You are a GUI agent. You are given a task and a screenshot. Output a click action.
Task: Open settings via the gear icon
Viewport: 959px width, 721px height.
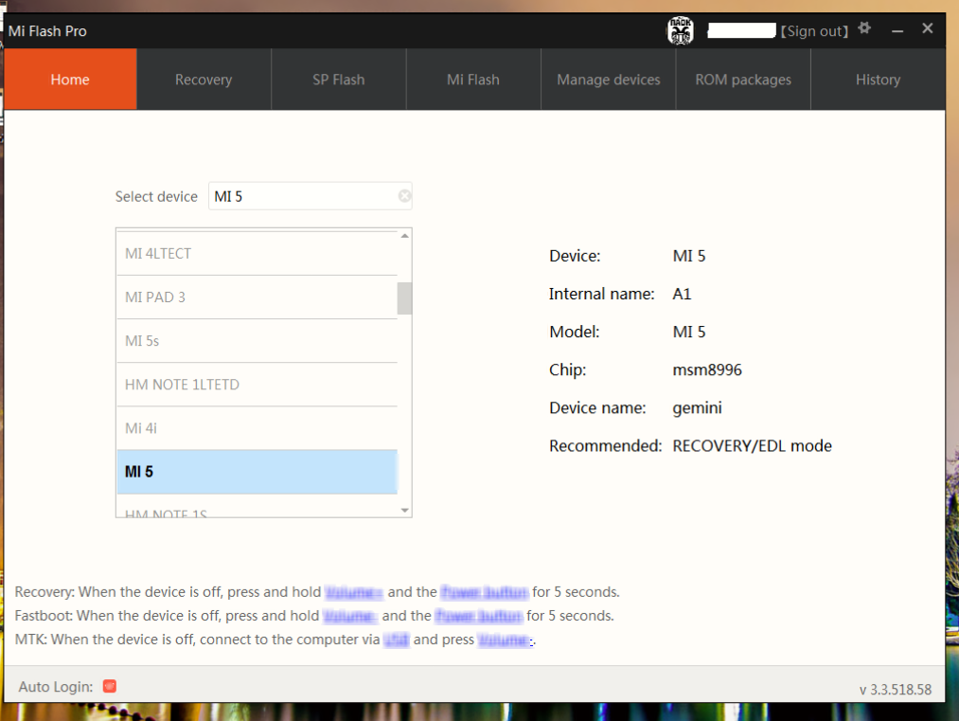864,29
